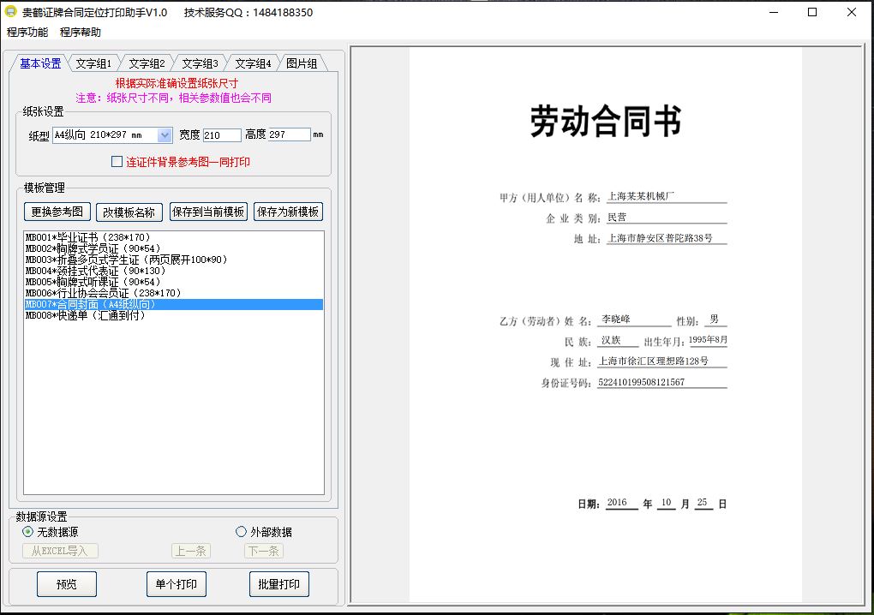874x615 pixels.
Task: Switch to the 文字组1 tab
Action: (93, 63)
